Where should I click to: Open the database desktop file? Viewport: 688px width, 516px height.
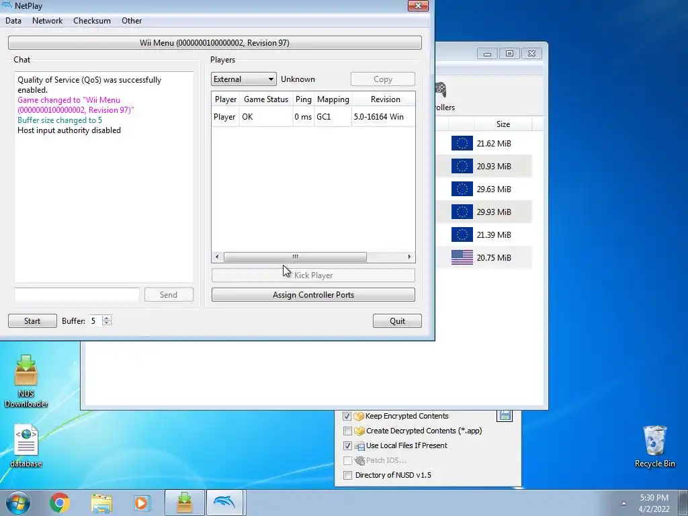pos(26,445)
